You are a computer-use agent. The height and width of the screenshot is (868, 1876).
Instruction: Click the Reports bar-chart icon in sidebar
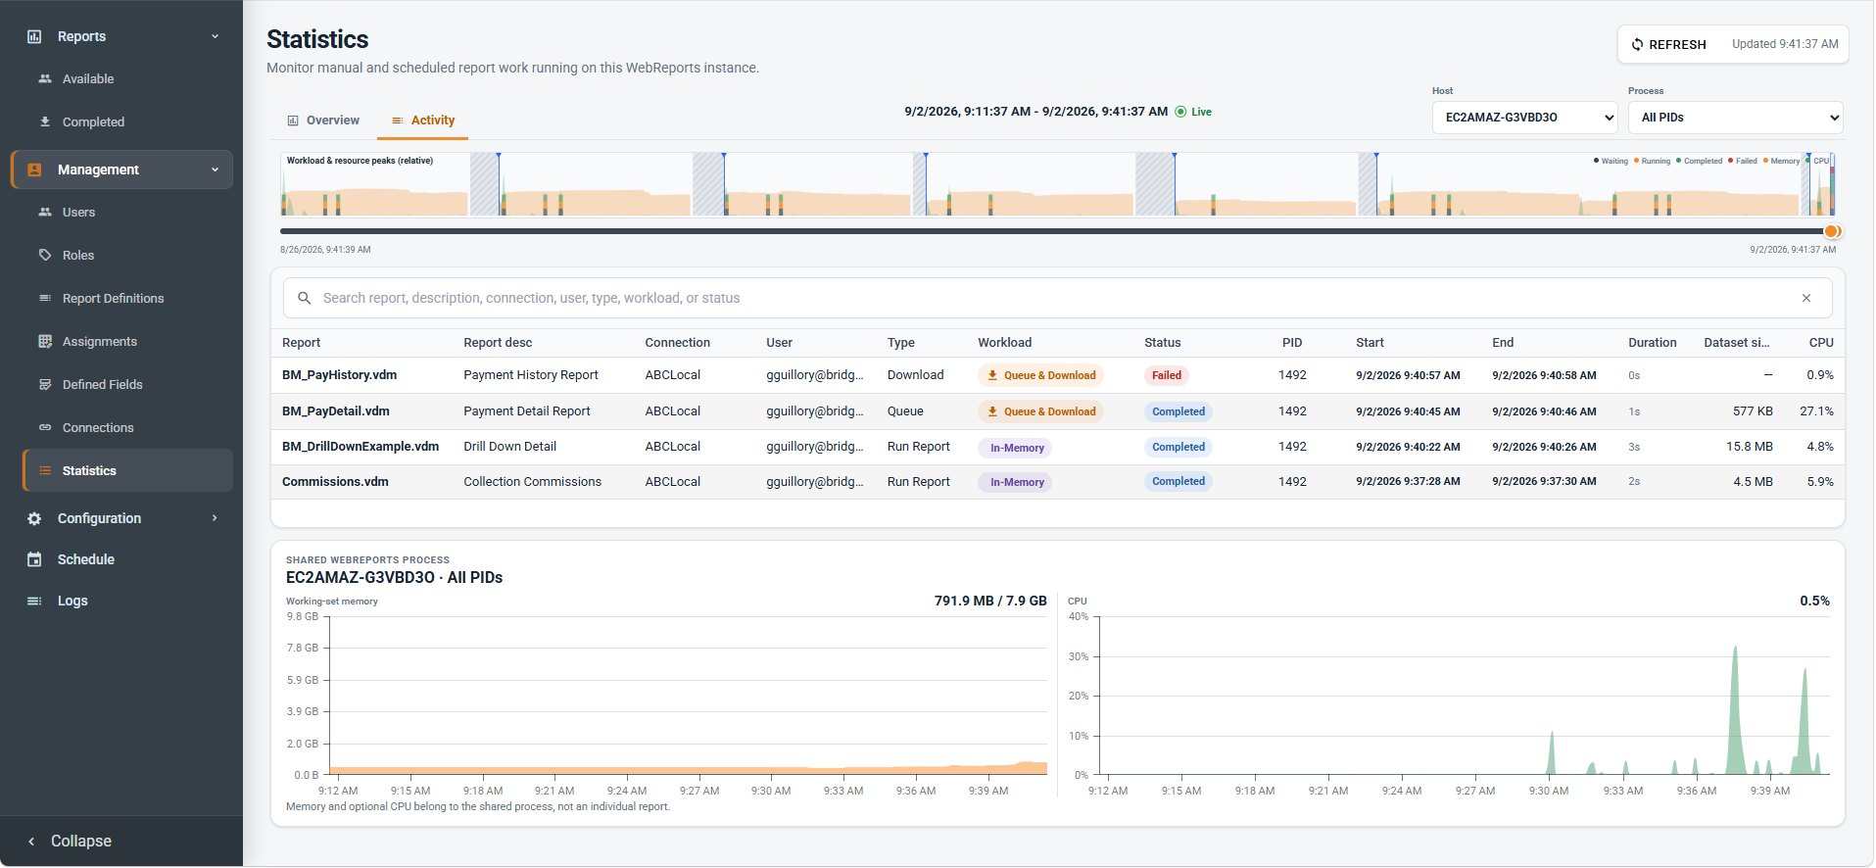[34, 36]
